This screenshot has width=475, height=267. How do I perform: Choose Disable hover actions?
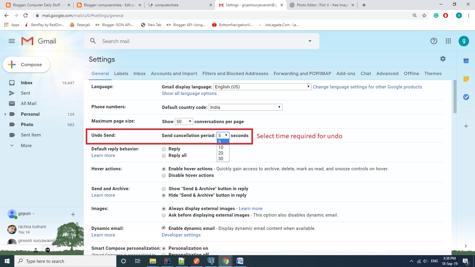tap(164, 175)
